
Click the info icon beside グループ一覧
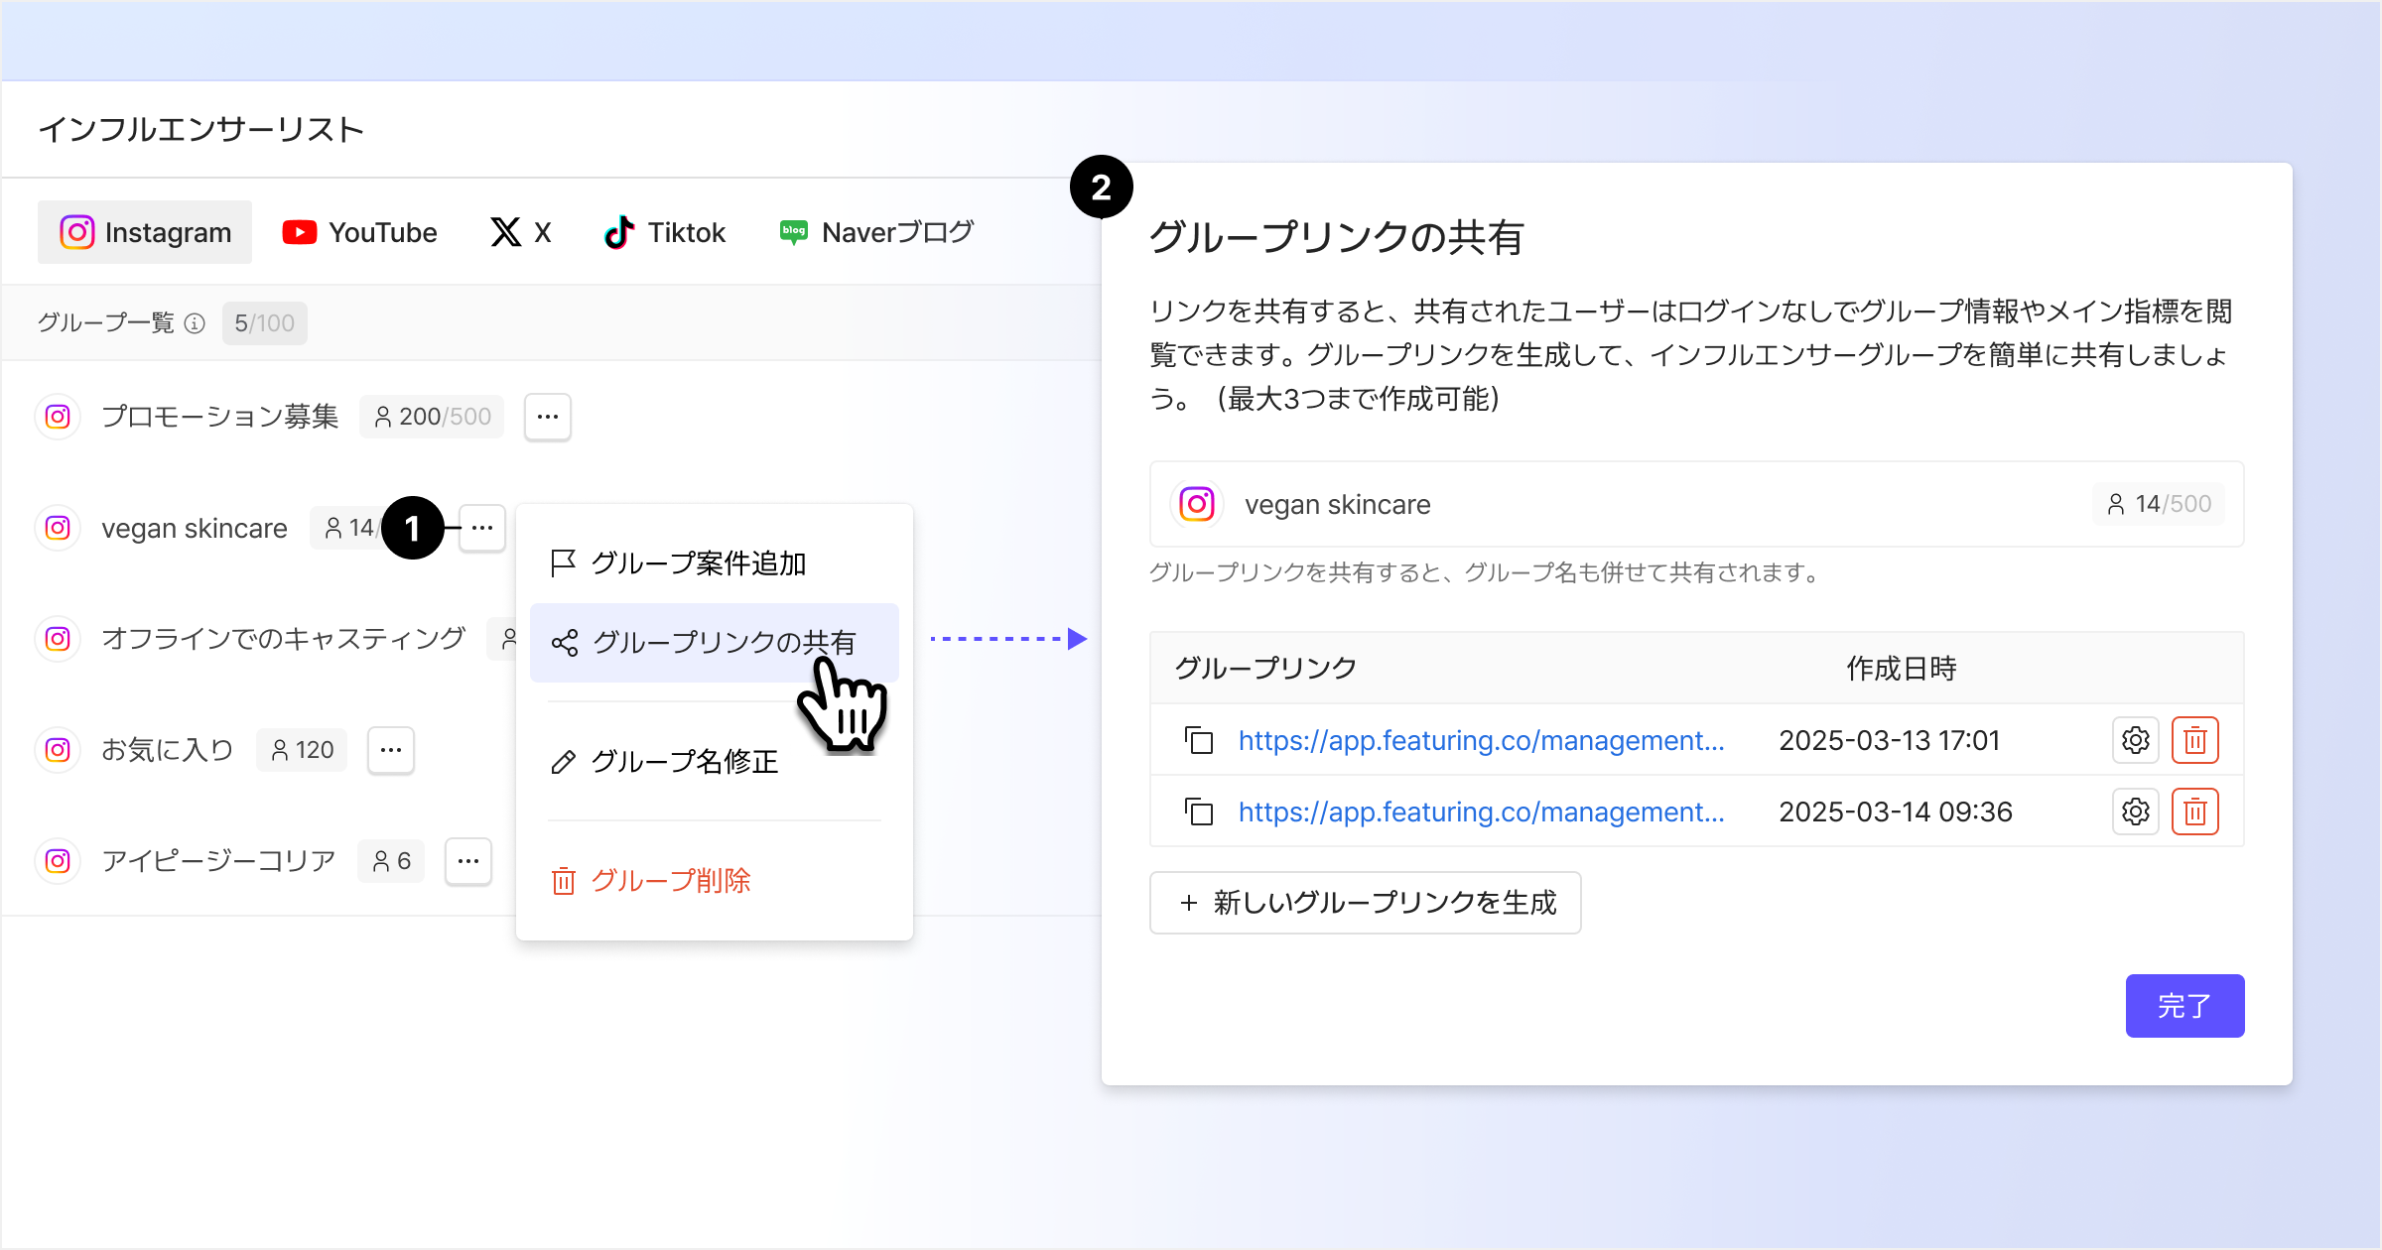point(196,323)
